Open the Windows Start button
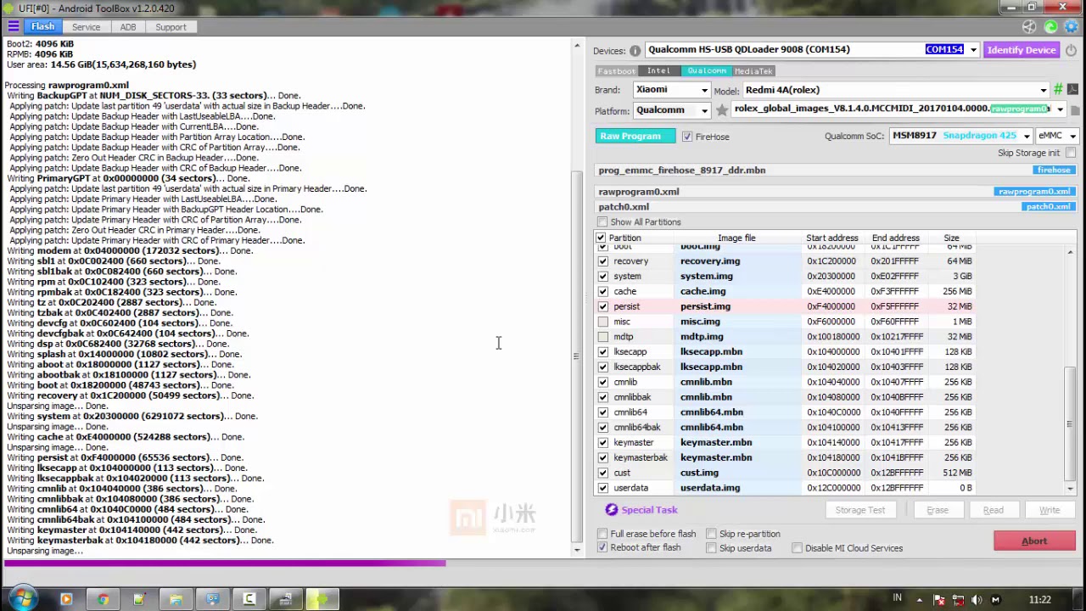Image resolution: width=1086 pixels, height=611 pixels. [x=22, y=599]
